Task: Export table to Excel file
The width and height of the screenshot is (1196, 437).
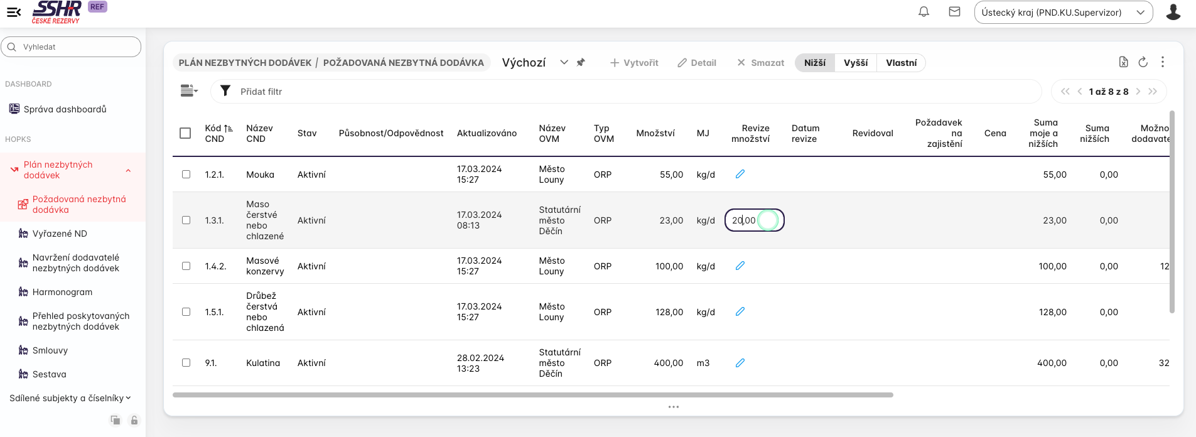Action: (x=1123, y=62)
